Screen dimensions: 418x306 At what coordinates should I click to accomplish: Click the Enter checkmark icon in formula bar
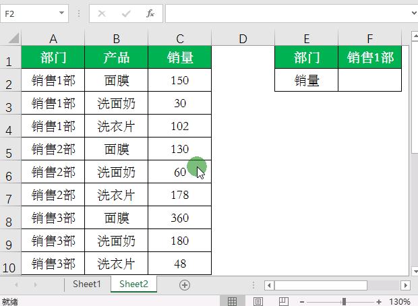[x=126, y=13]
